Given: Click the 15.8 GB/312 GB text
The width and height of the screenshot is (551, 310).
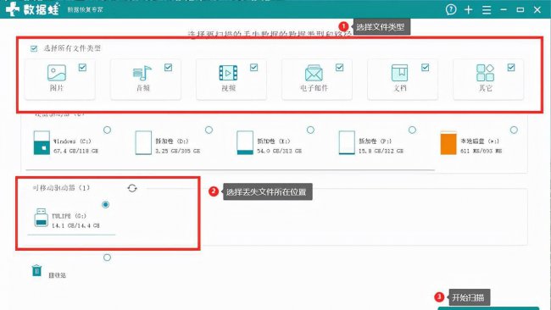Looking at the screenshot, I should tap(381, 151).
